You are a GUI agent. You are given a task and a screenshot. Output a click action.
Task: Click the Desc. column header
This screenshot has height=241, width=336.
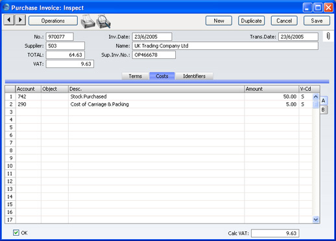pyautogui.click(x=156, y=89)
